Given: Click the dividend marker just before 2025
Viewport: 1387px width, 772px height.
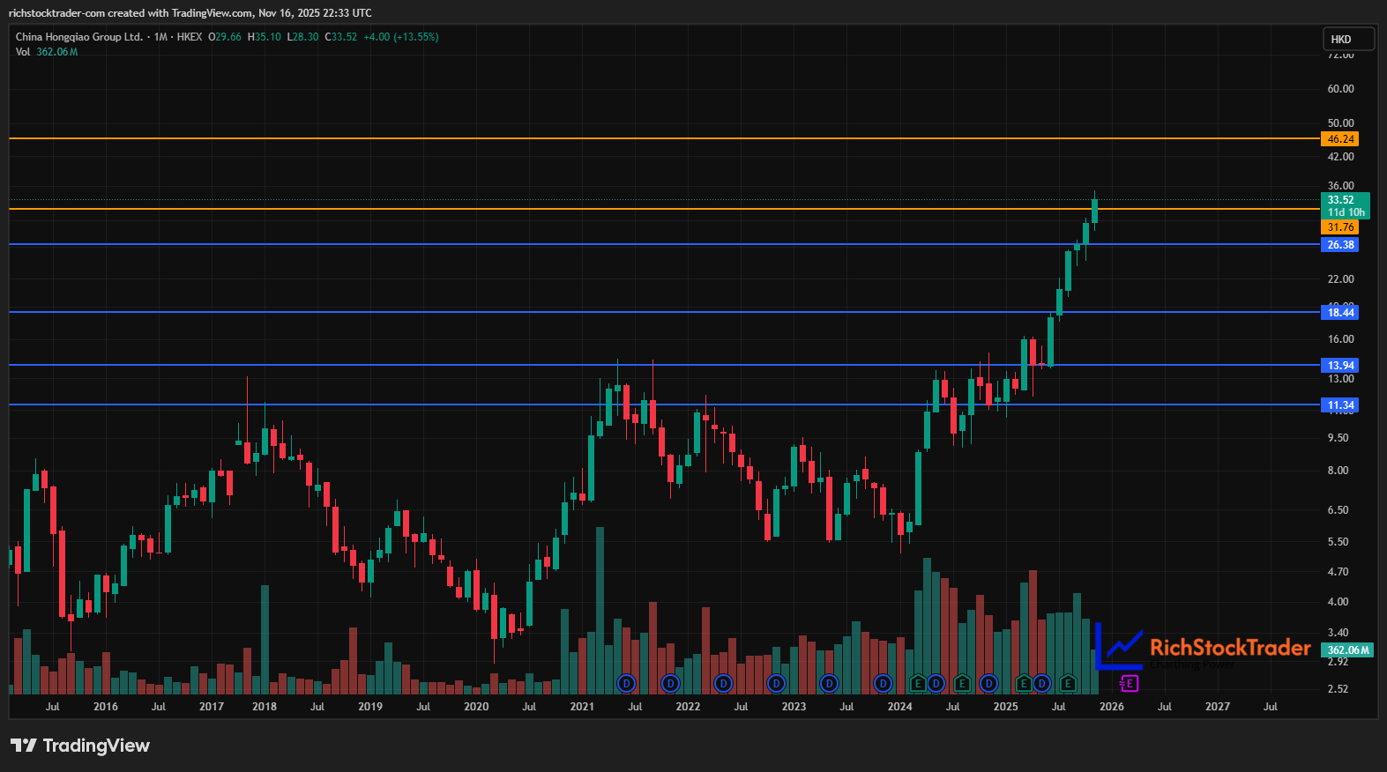Looking at the screenshot, I should [x=989, y=683].
